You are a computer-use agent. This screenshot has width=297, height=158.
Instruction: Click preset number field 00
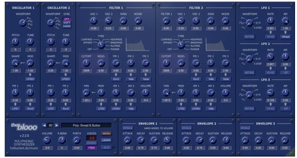pyautogui.click(x=50, y=125)
